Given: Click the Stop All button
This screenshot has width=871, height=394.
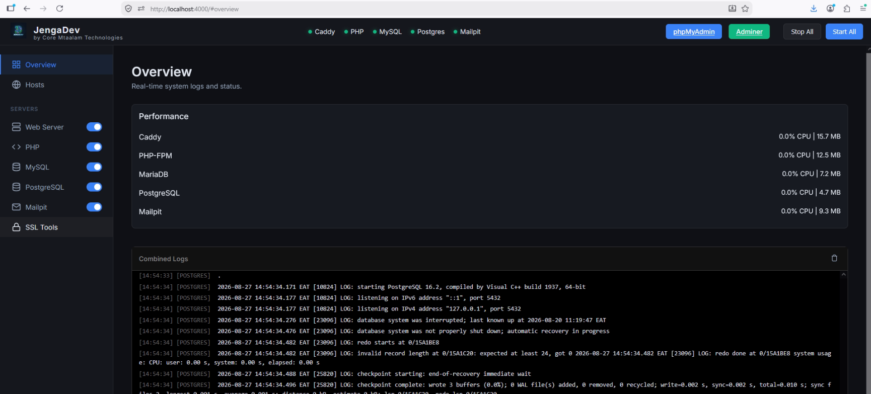Looking at the screenshot, I should pyautogui.click(x=802, y=32).
